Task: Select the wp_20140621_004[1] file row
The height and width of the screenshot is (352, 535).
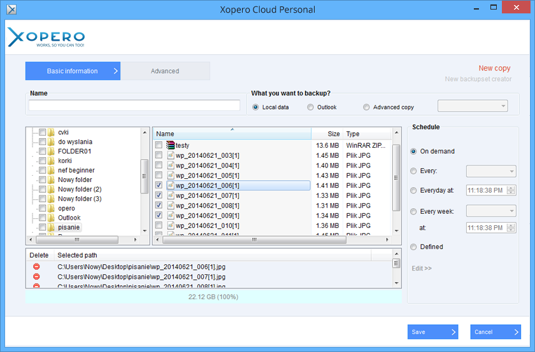Action: pyautogui.click(x=271, y=165)
